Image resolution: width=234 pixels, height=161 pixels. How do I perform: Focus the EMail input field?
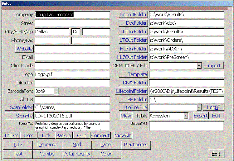(72, 57)
